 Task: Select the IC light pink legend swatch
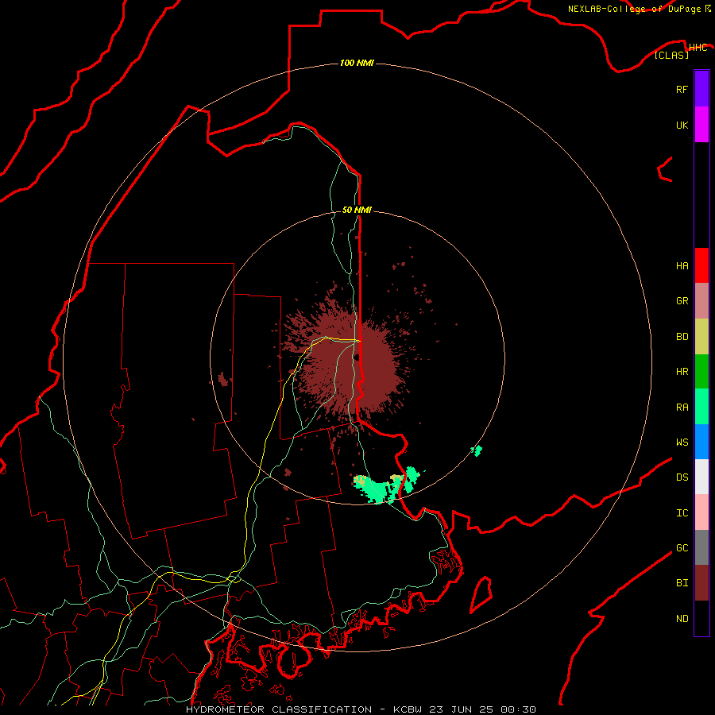coord(701,512)
